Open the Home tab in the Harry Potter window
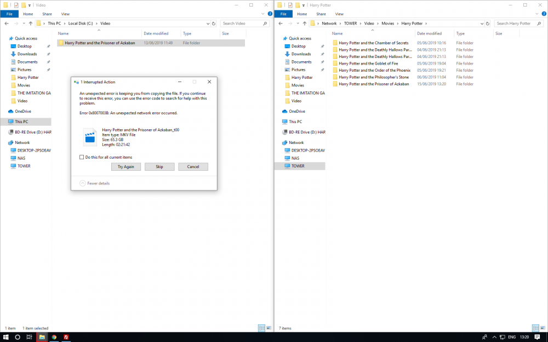The height and width of the screenshot is (342, 548). coord(302,14)
